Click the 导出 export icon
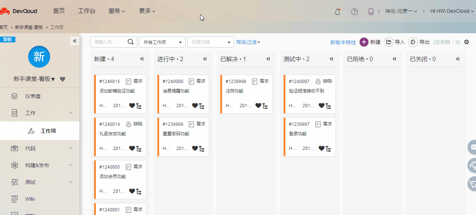 pyautogui.click(x=413, y=42)
